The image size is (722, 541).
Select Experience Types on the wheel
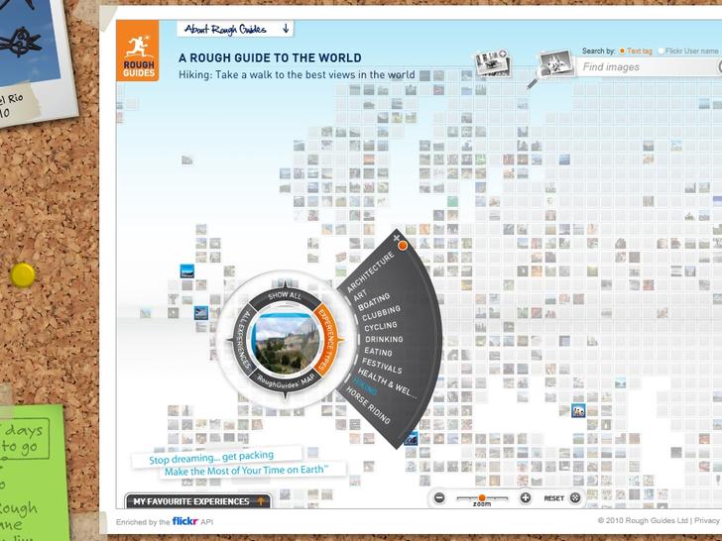tap(328, 341)
